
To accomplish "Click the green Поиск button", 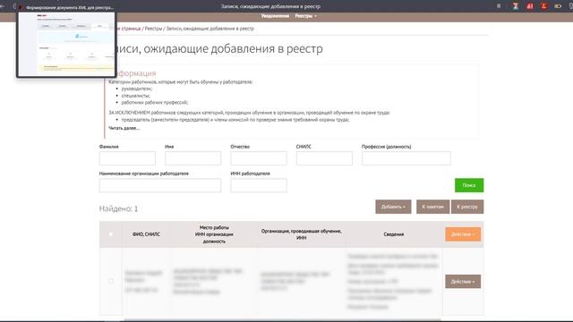I will coord(469,185).
